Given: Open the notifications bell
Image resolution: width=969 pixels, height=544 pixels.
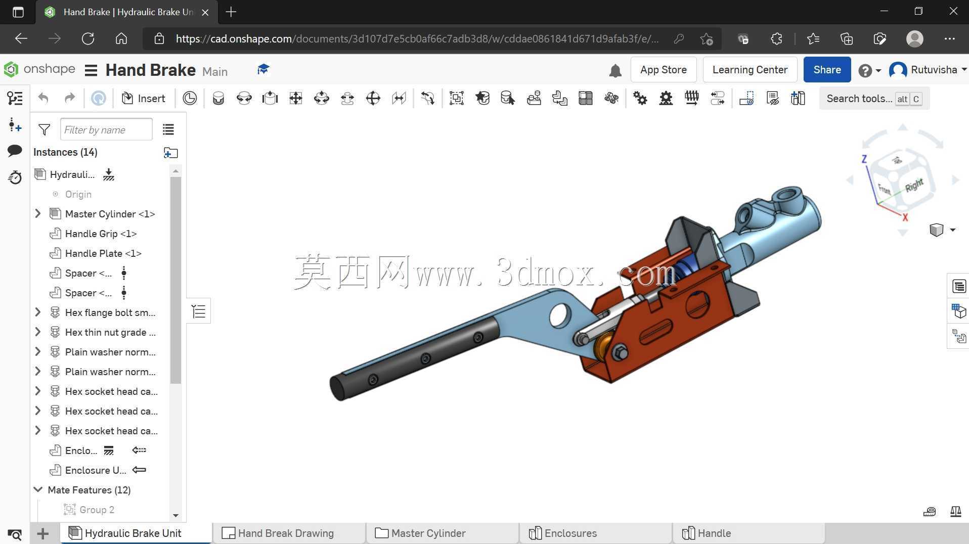Looking at the screenshot, I should [615, 70].
